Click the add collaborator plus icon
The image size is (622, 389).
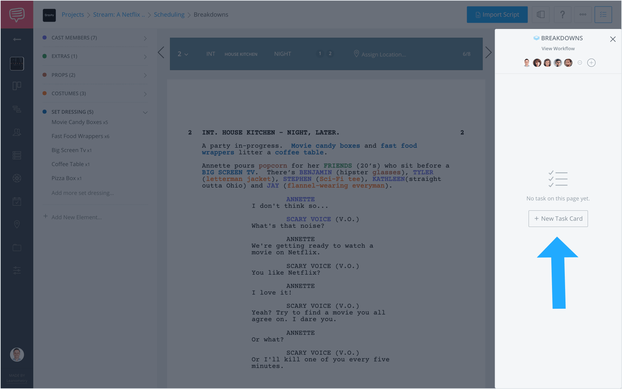[591, 63]
